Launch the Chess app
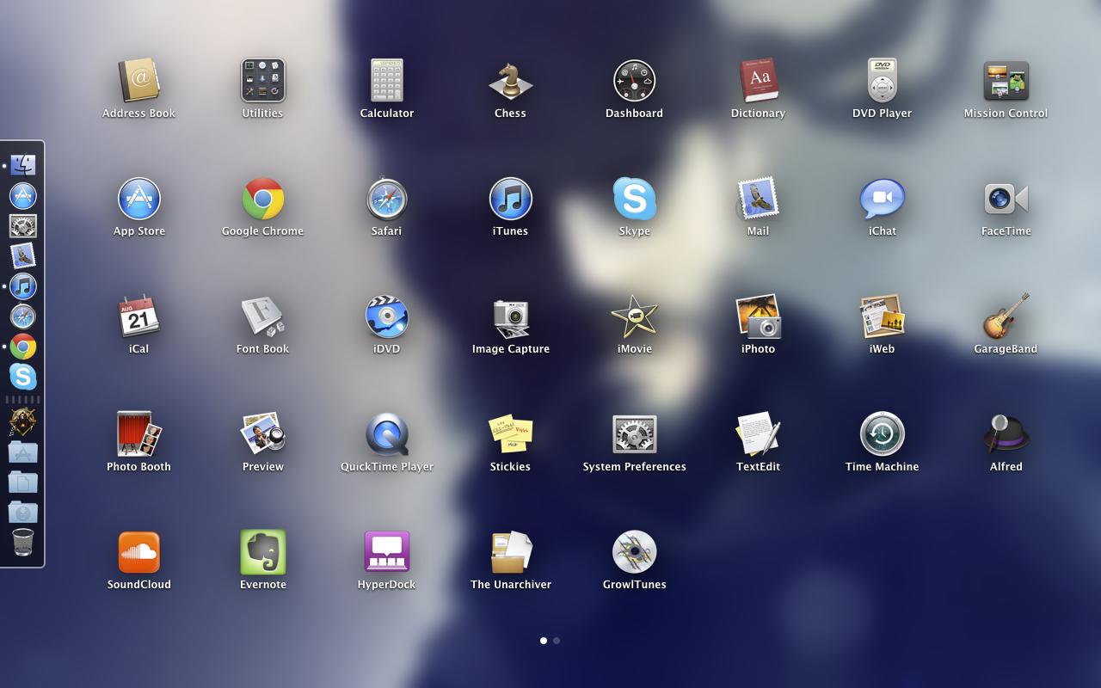This screenshot has height=688, width=1101. click(x=510, y=81)
